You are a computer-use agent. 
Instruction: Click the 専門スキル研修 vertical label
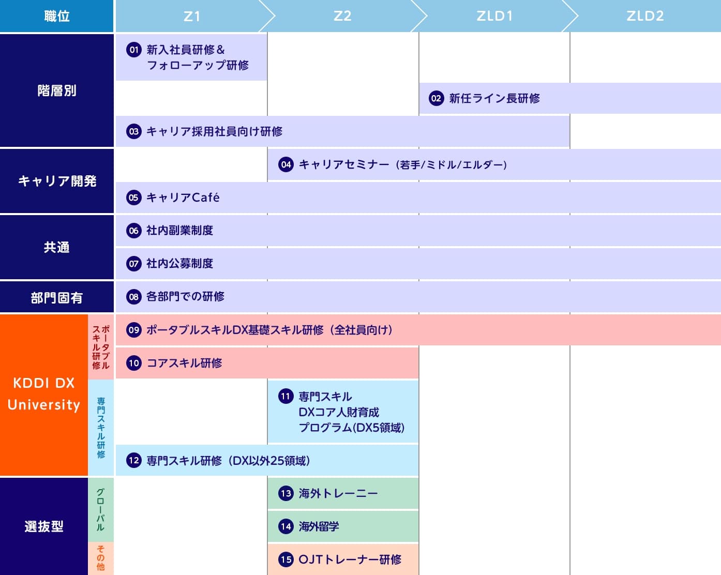pos(101,428)
